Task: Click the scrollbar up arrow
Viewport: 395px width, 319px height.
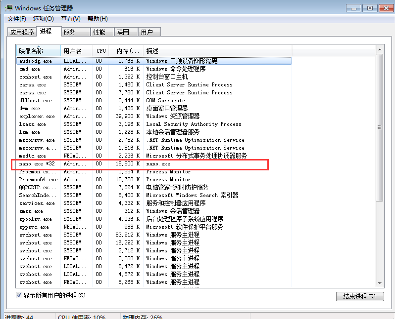Action: click(x=379, y=49)
